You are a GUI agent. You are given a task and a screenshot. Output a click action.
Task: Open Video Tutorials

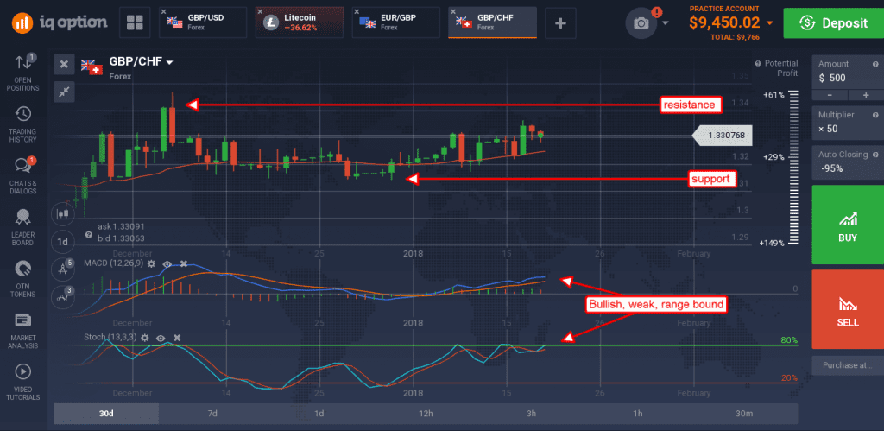23,382
